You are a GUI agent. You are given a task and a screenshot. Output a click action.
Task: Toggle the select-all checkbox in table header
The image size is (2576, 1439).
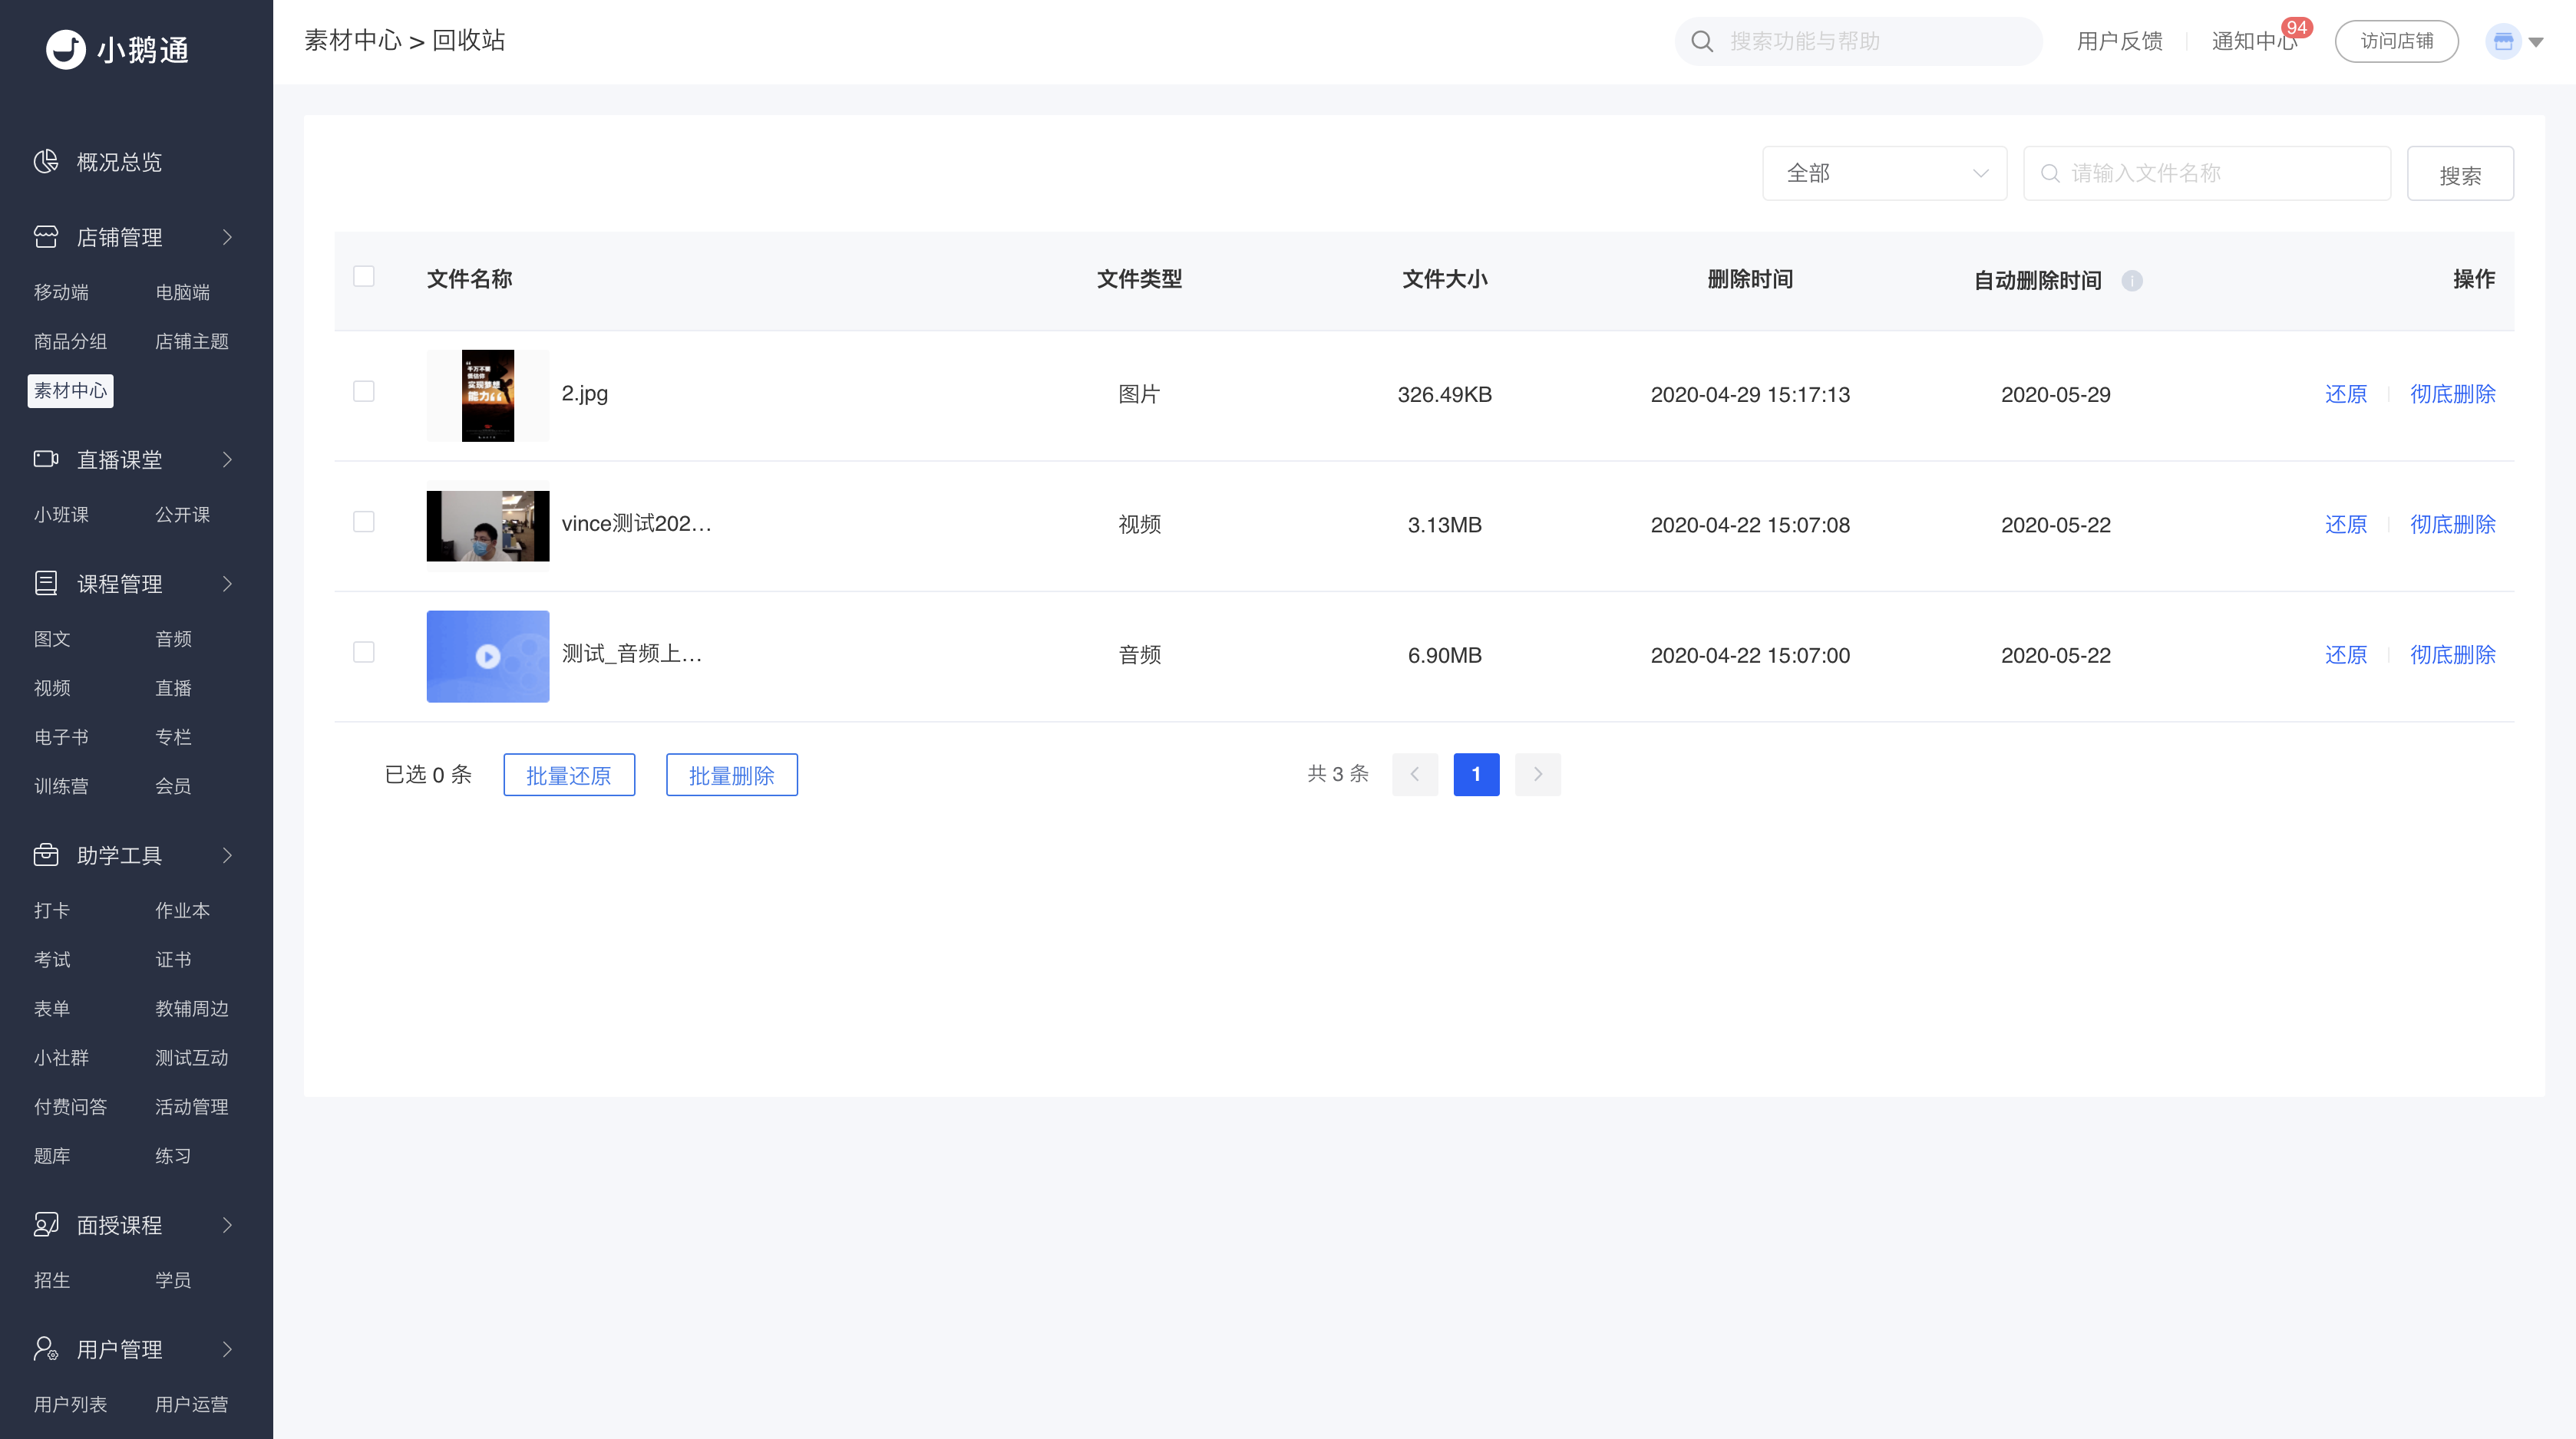point(364,276)
